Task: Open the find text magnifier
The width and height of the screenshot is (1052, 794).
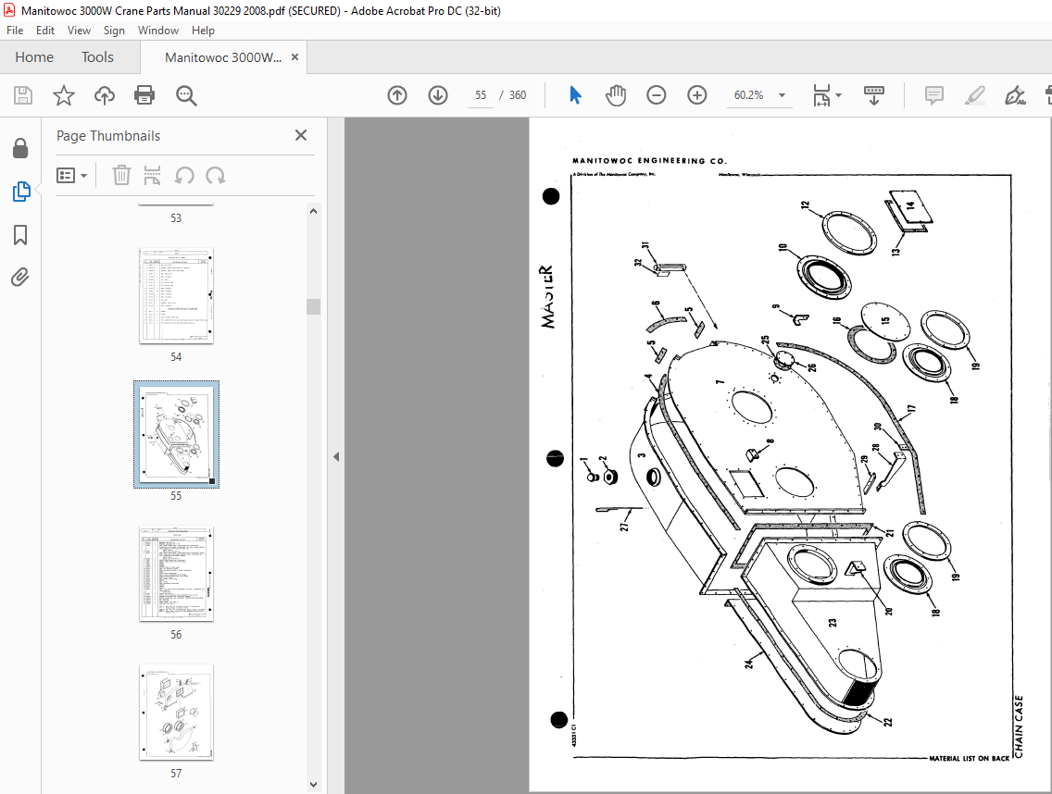Action: [186, 95]
